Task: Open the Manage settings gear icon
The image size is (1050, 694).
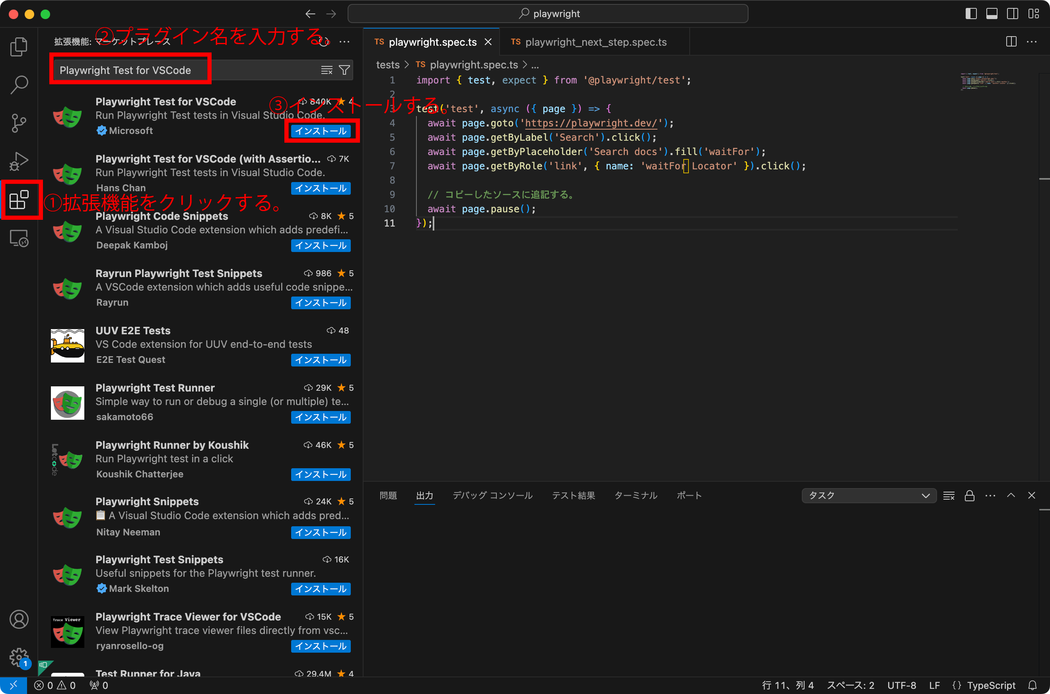Action: [x=19, y=657]
